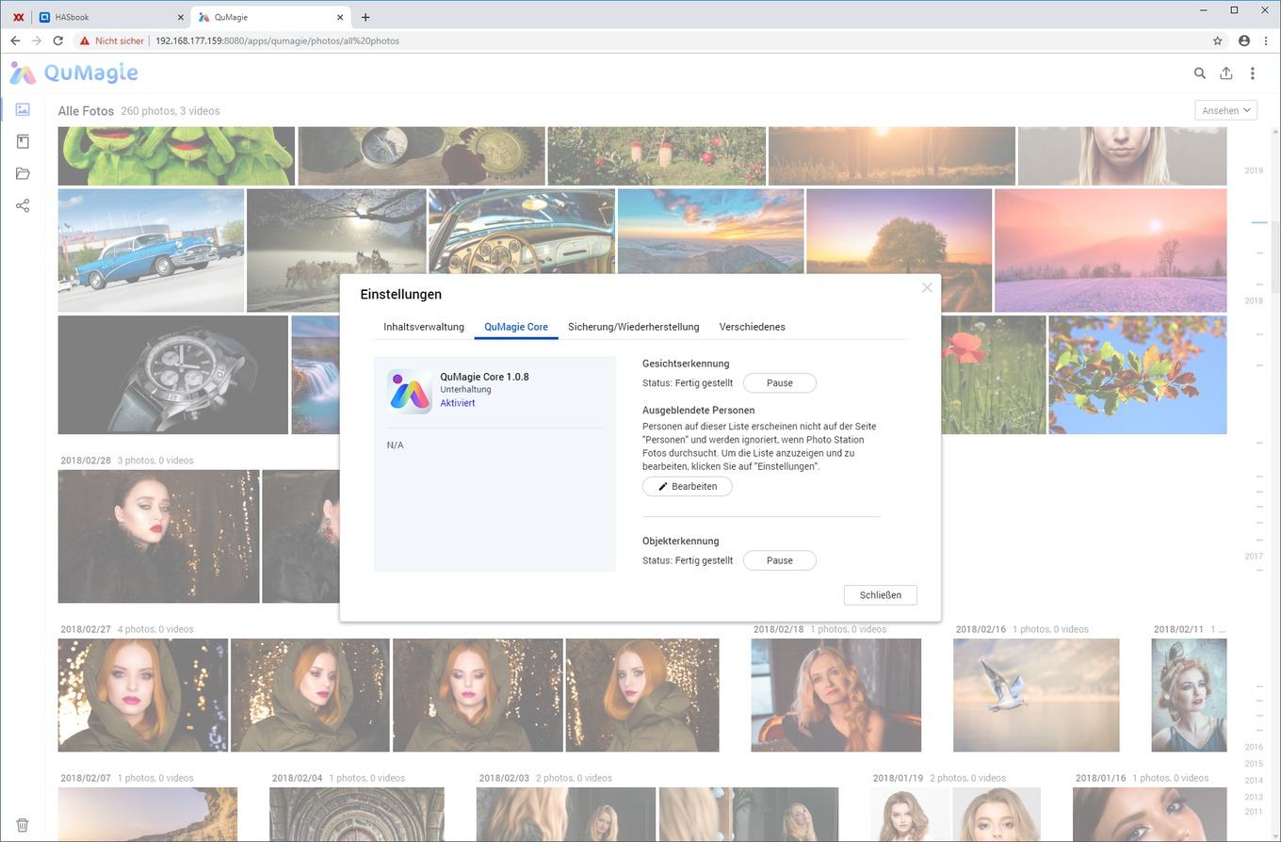1281x842 pixels.
Task: Select the QuMagie Core tab
Action: pos(516,327)
